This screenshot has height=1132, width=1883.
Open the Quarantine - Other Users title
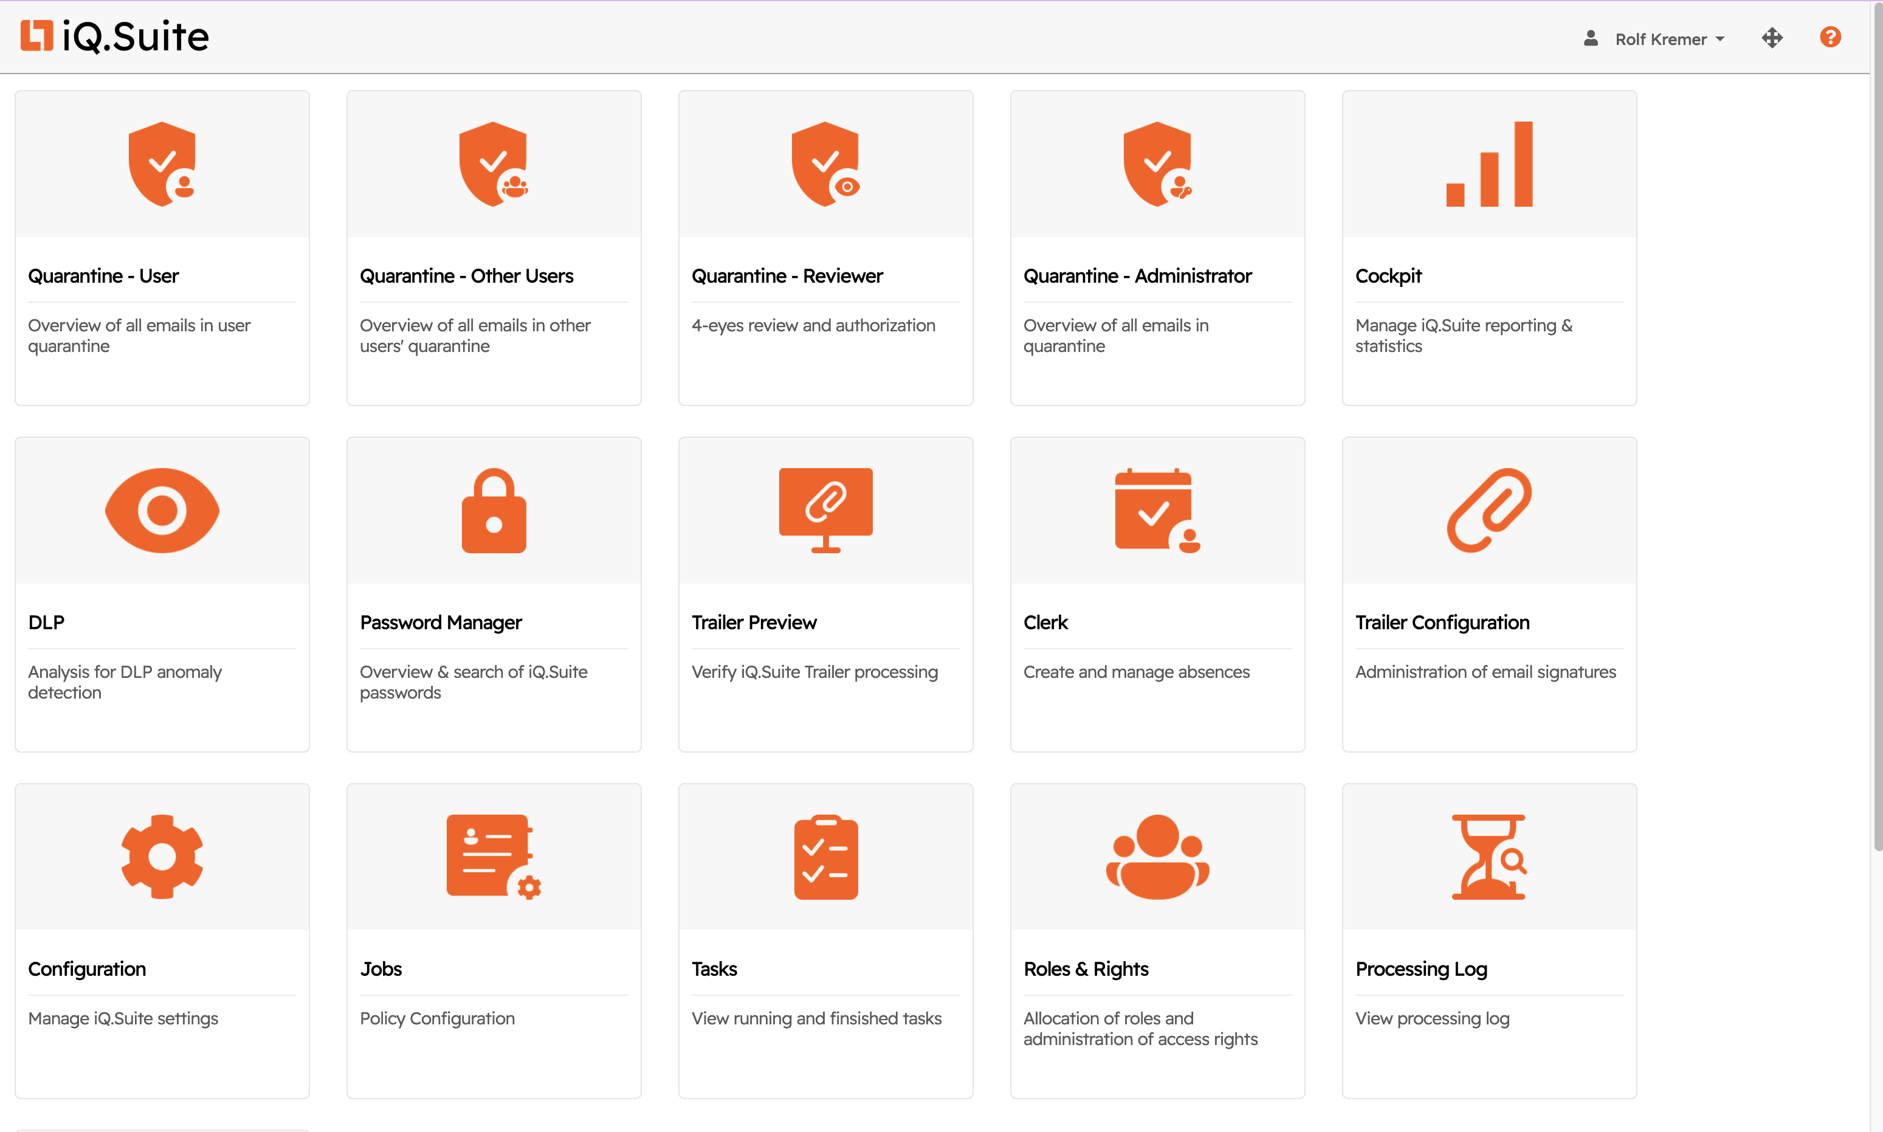pyautogui.click(x=466, y=276)
